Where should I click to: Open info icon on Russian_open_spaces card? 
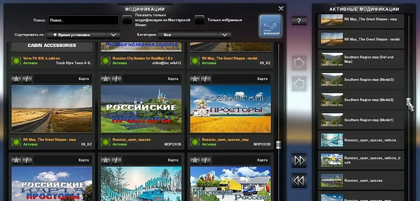116,79
